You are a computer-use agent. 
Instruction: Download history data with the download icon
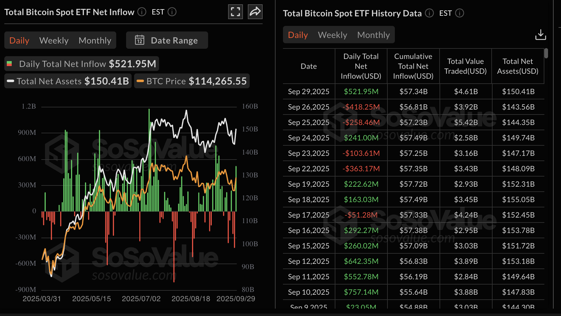541,35
